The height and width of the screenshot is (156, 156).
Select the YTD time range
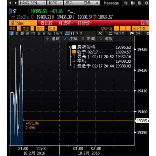(x=33, y=33)
